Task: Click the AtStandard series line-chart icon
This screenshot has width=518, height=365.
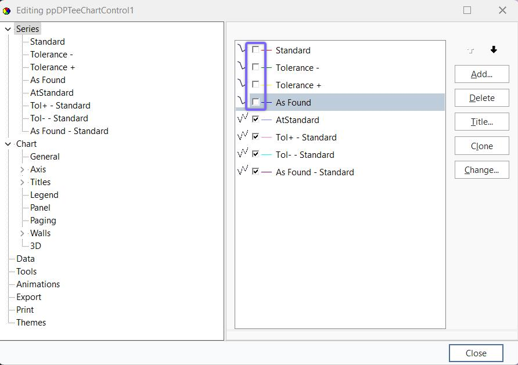Action: point(243,120)
